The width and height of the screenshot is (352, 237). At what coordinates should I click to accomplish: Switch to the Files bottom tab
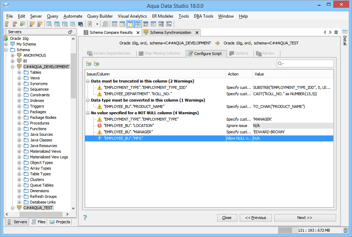tap(38, 222)
